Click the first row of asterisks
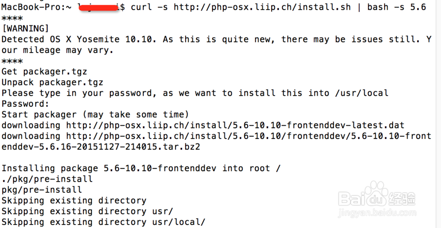 [x=12, y=18]
